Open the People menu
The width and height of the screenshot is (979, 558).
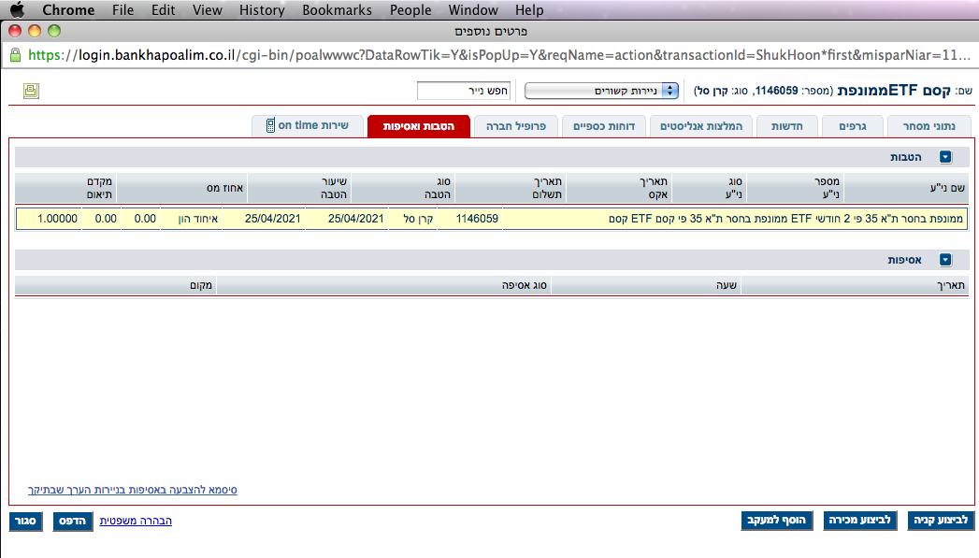point(410,10)
